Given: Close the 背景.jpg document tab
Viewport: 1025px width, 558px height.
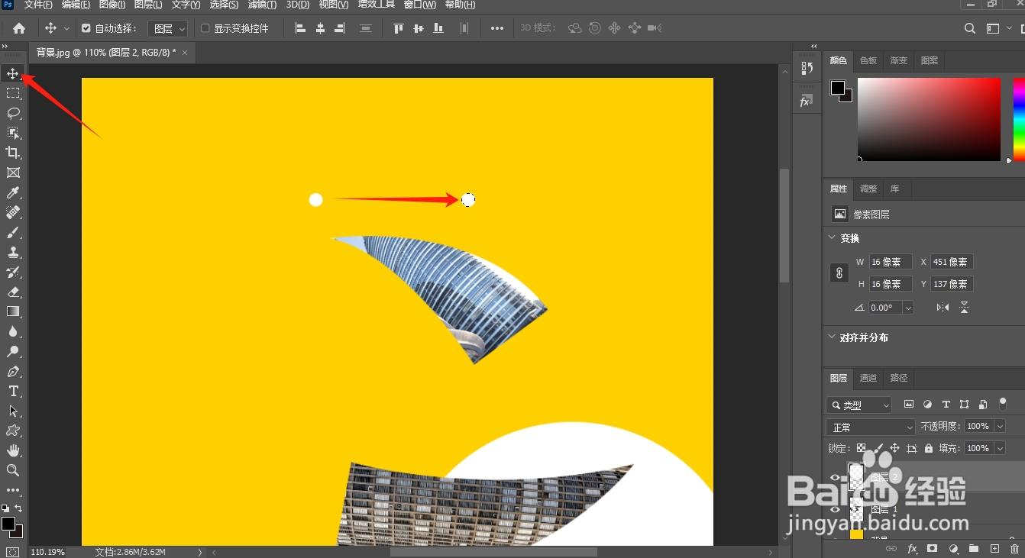Looking at the screenshot, I should 185,53.
